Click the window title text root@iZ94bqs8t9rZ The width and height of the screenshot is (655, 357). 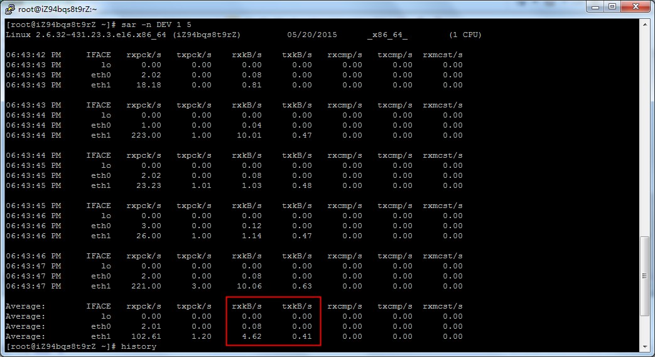(x=58, y=9)
